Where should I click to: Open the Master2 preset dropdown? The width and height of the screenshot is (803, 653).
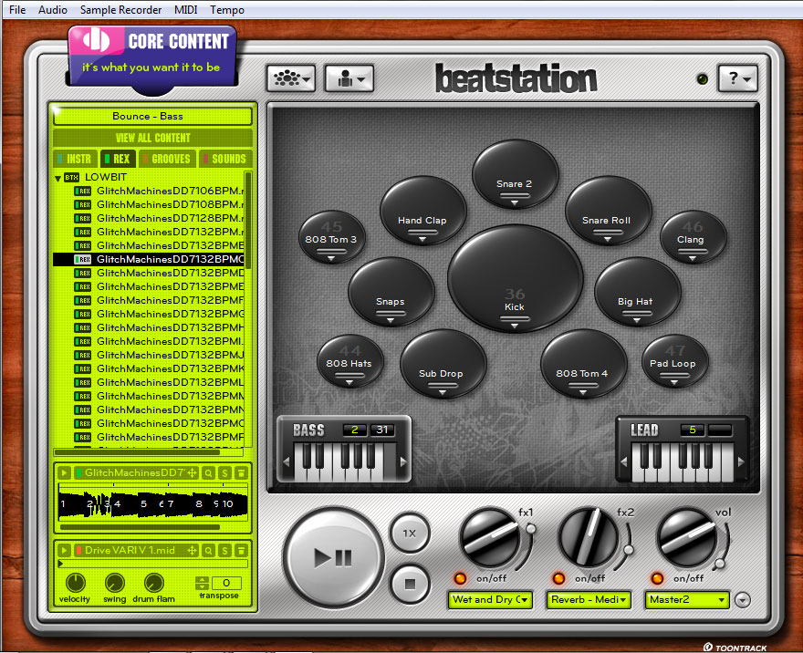point(687,600)
